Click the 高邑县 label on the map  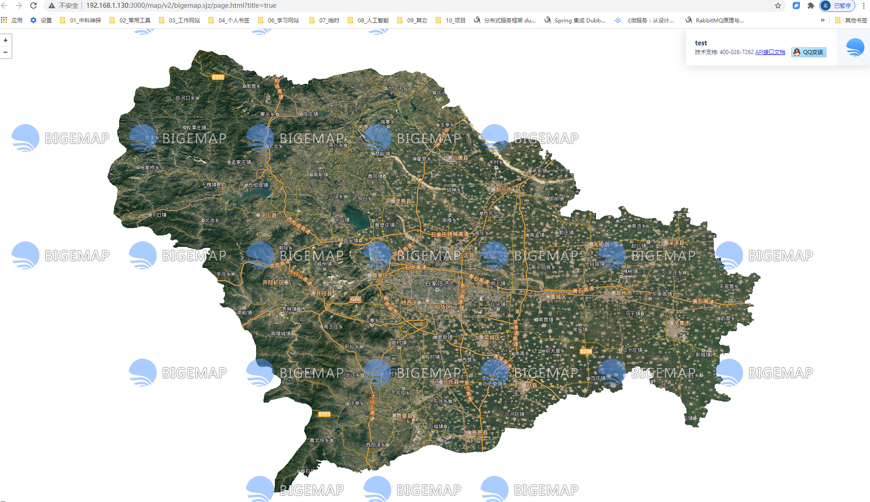[480, 432]
